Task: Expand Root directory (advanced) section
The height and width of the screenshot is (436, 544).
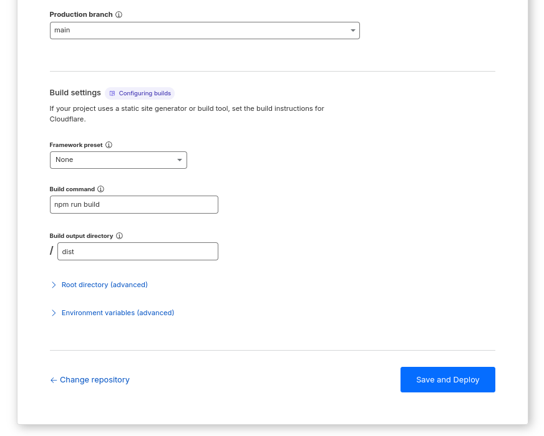Action: [x=99, y=285]
